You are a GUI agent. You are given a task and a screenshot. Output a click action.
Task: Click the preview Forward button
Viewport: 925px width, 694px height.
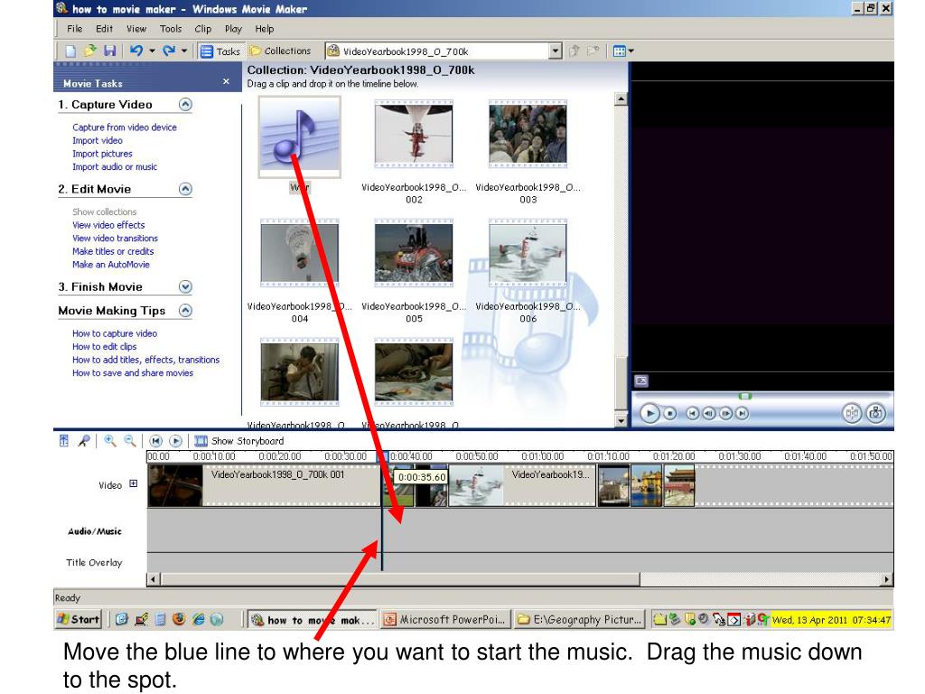click(x=743, y=414)
